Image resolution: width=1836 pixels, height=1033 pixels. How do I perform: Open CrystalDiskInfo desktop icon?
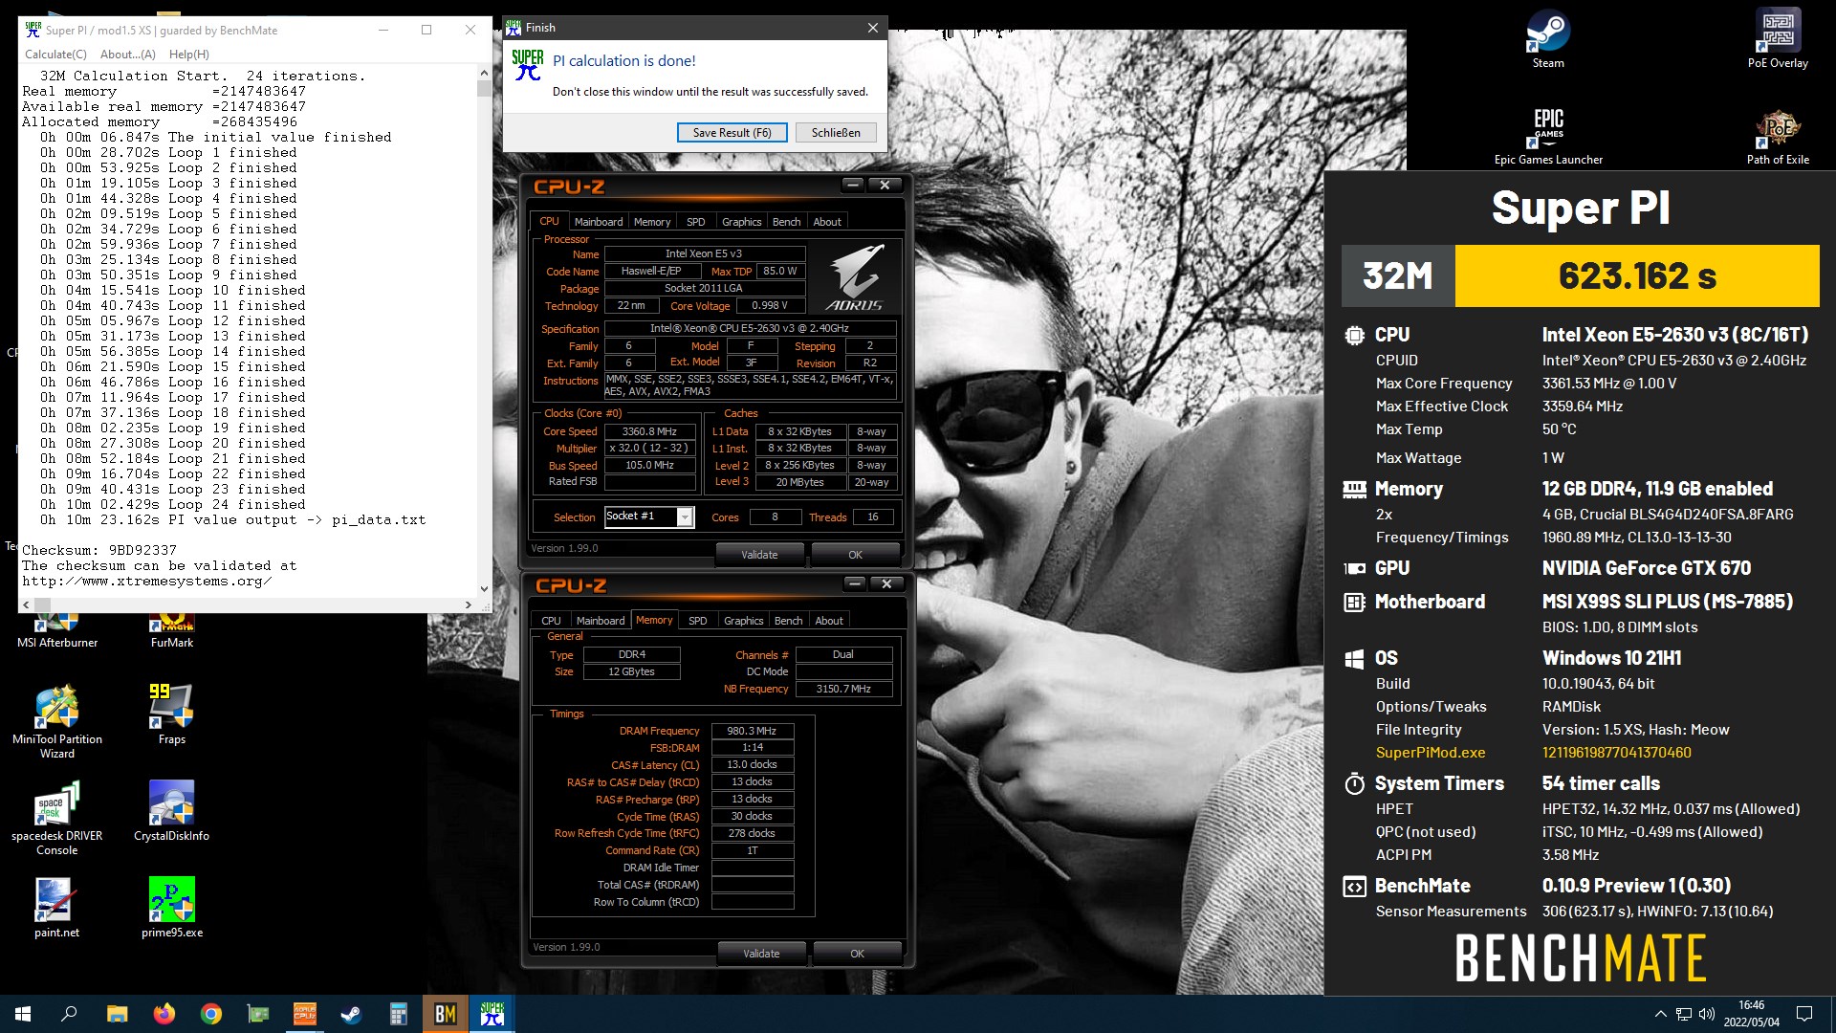pyautogui.click(x=172, y=811)
